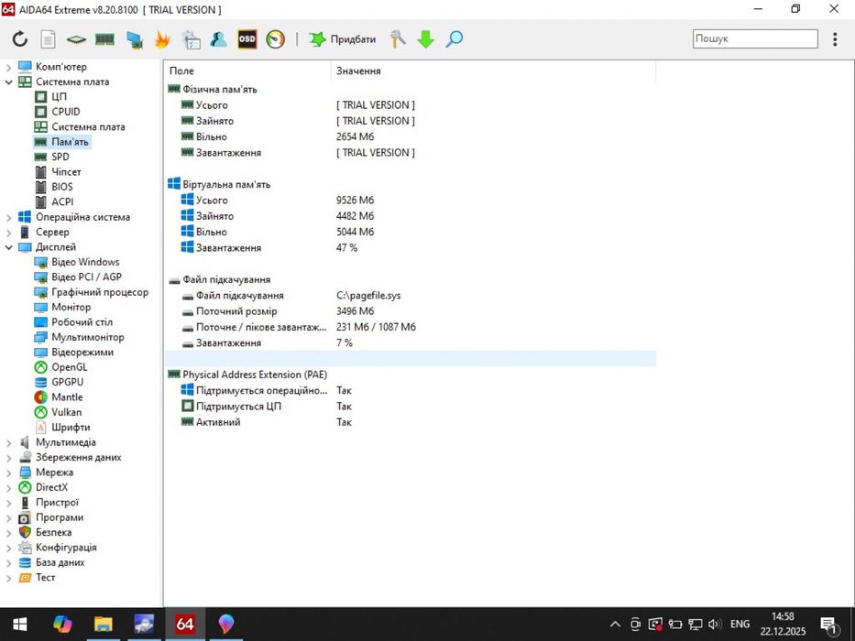Click the green download arrow icon
This screenshot has height=641, width=855.
pyautogui.click(x=426, y=39)
